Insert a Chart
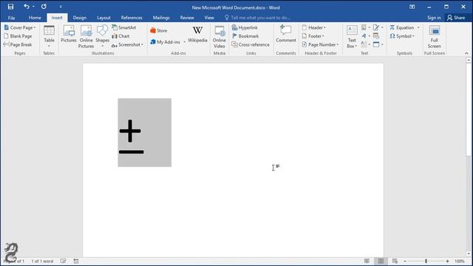This screenshot has width=473, height=266. [120, 36]
